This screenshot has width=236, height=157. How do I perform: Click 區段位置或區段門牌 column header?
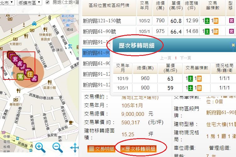coord(109,5)
